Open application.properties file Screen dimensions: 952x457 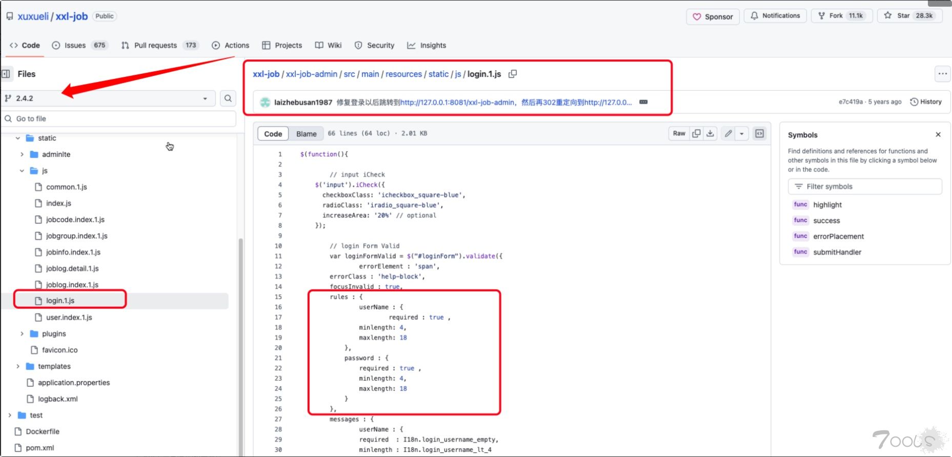[x=74, y=383]
